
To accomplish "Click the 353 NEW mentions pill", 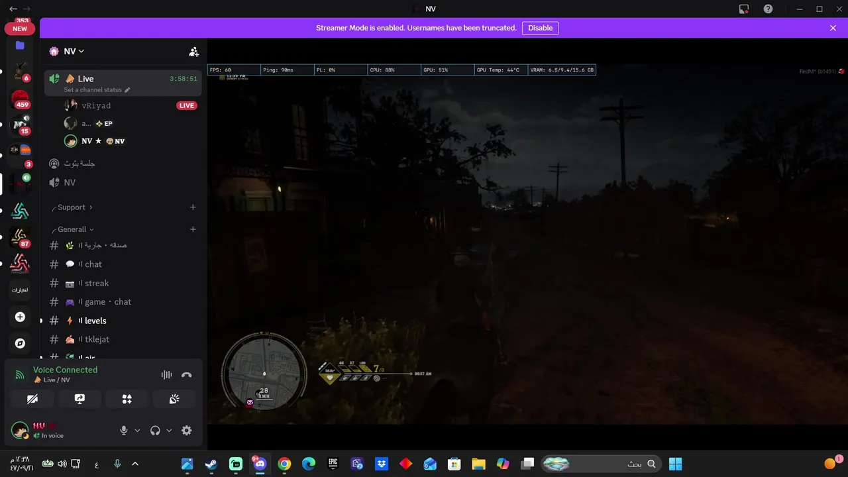I will point(20,27).
